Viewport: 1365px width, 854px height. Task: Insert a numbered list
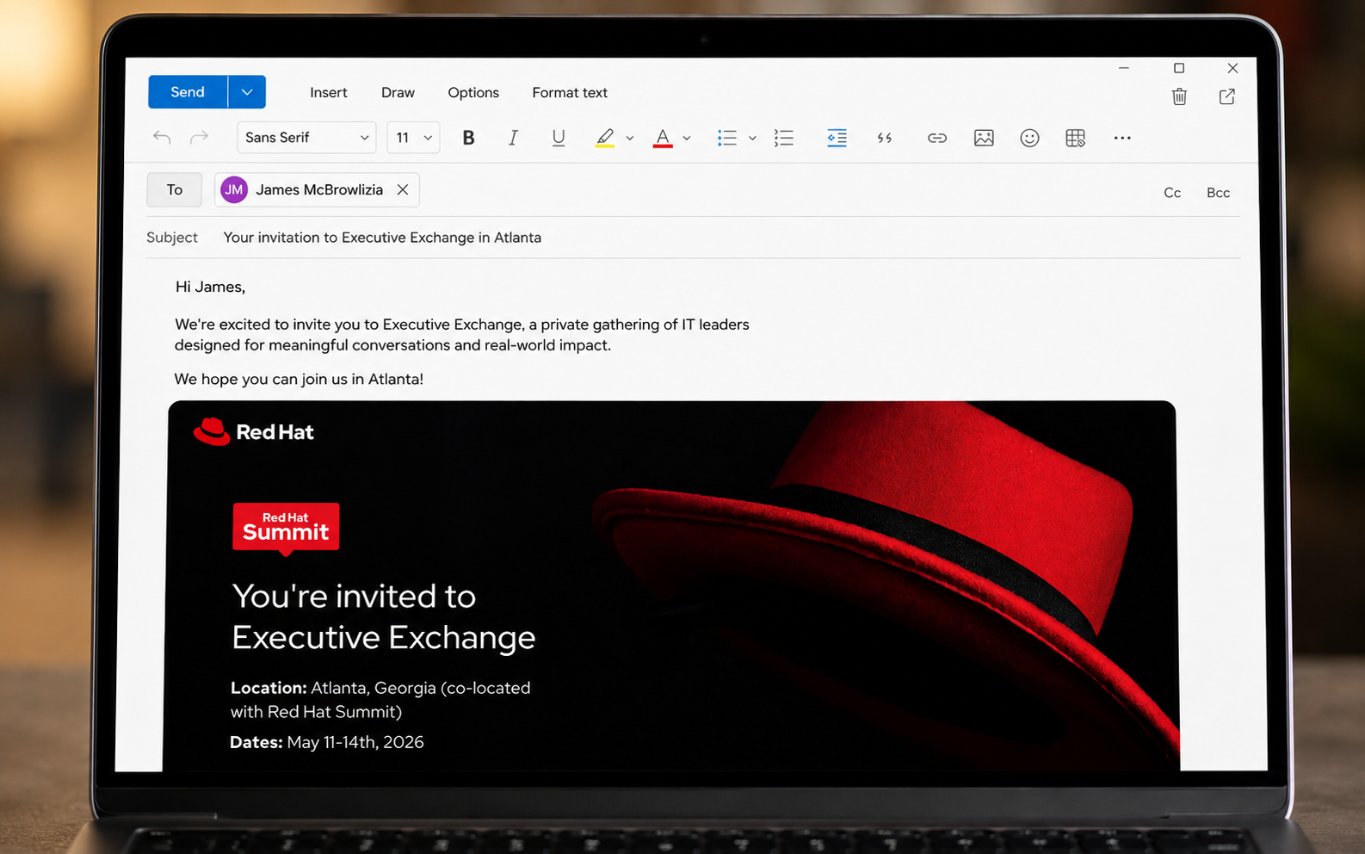pos(784,138)
